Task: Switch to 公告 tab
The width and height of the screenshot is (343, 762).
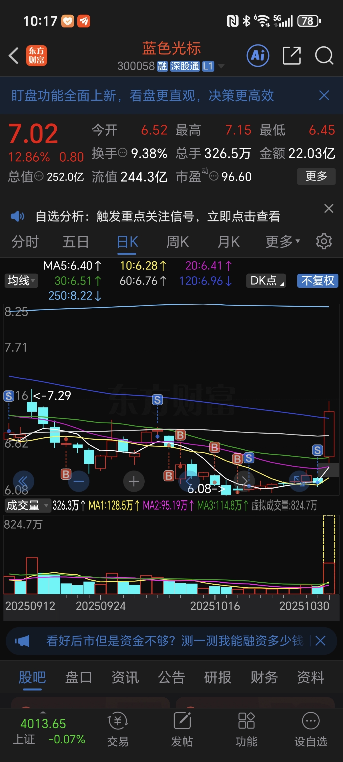Action: [171, 677]
